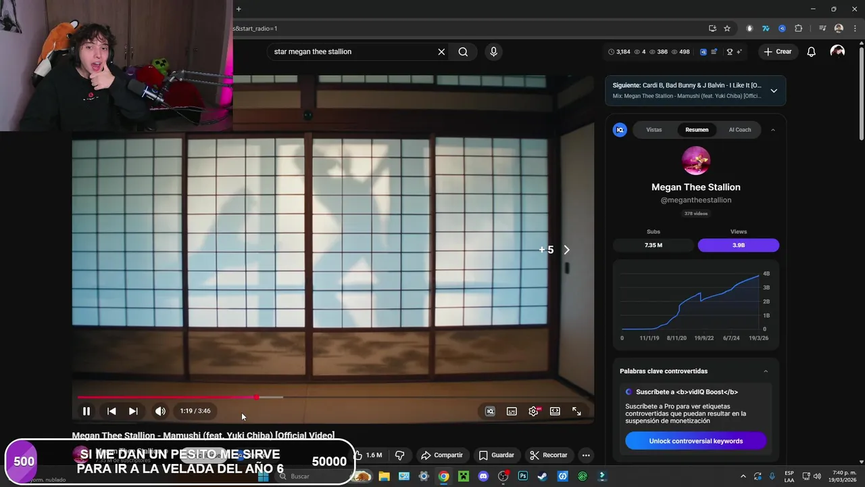Viewport: 865px width, 487px height.
Task: Open Photoshop from taskbar
Action: point(522,476)
